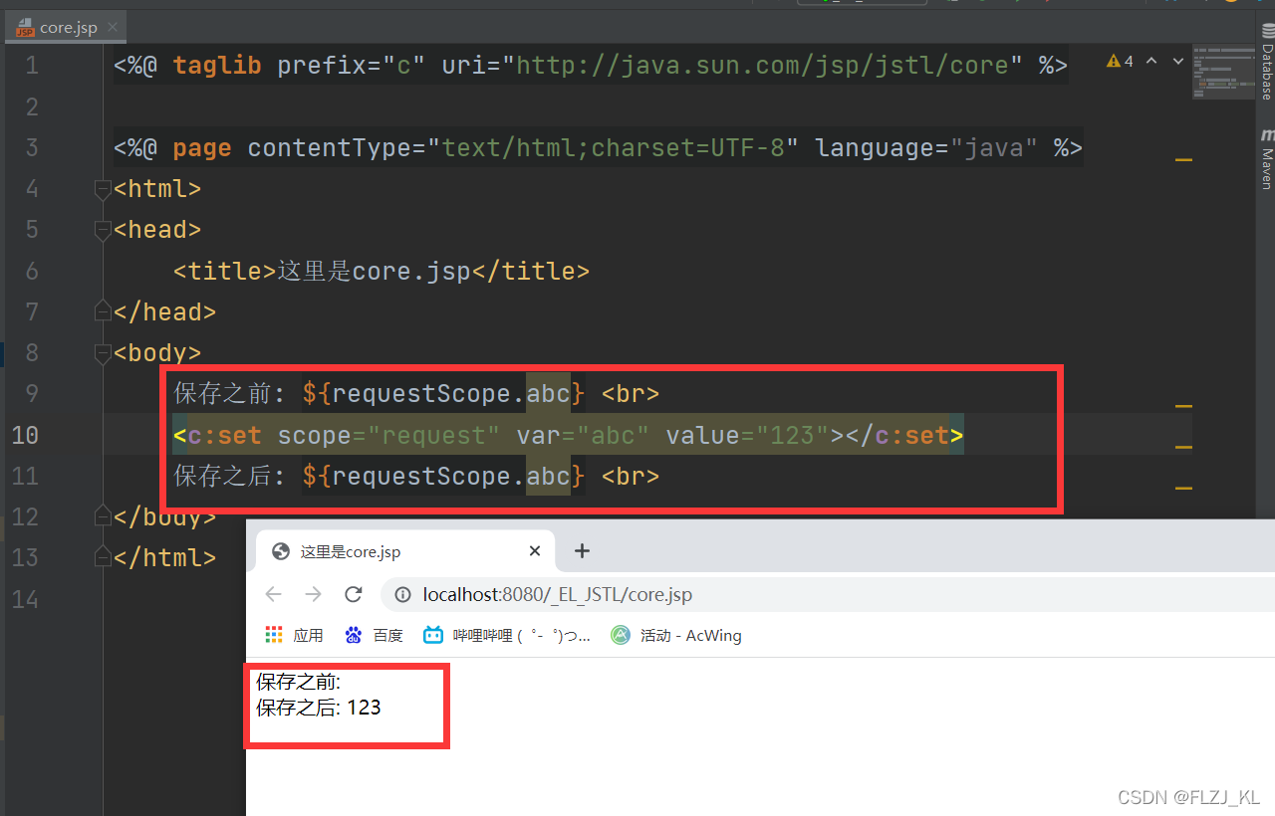Go to next highlighted error arrow

tap(1178, 62)
